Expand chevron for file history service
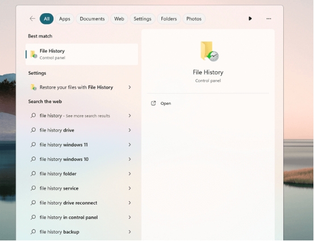The image size is (314, 241). (130, 188)
